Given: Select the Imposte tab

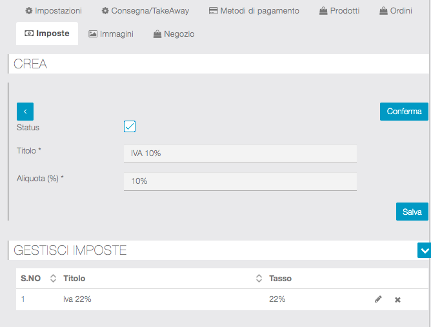Looking at the screenshot, I should (x=46, y=34).
